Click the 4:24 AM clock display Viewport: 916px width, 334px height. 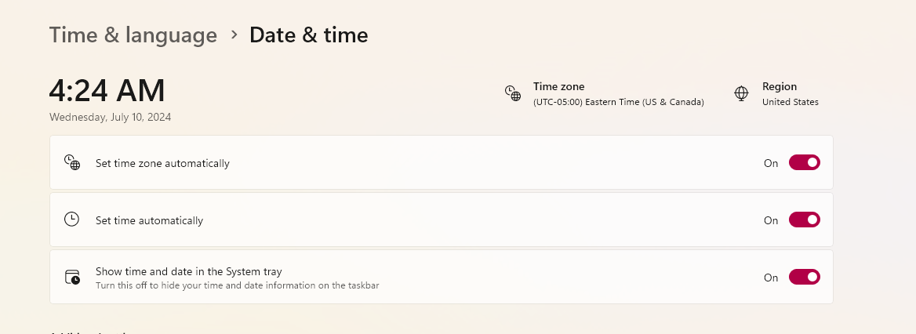107,91
